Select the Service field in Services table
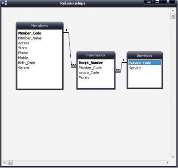This screenshot has width=178, height=168. point(135,68)
